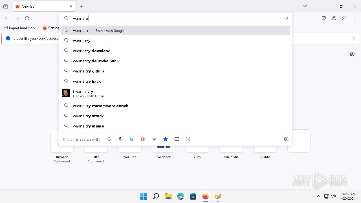Dismiss the notification bar
Viewport: 361px width, 203px height.
tap(354, 38)
